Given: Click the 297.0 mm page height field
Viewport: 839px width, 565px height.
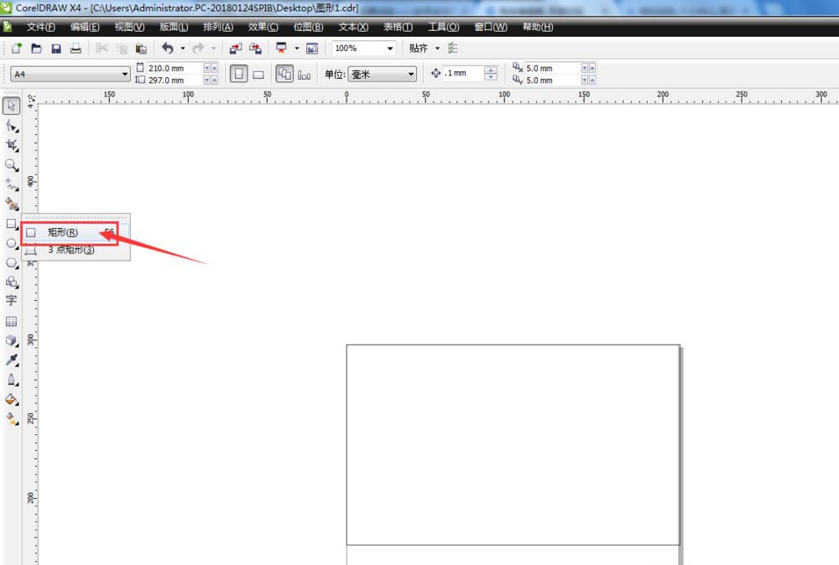Looking at the screenshot, I should (175, 80).
